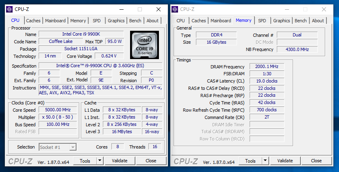Screen dimensions: 339x172
Task: Switch to Memory tab in left CPU-Z window
Action: tap(78, 21)
